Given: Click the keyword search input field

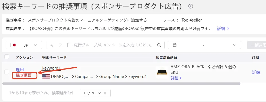Looking at the screenshot, I should pos(106,45).
